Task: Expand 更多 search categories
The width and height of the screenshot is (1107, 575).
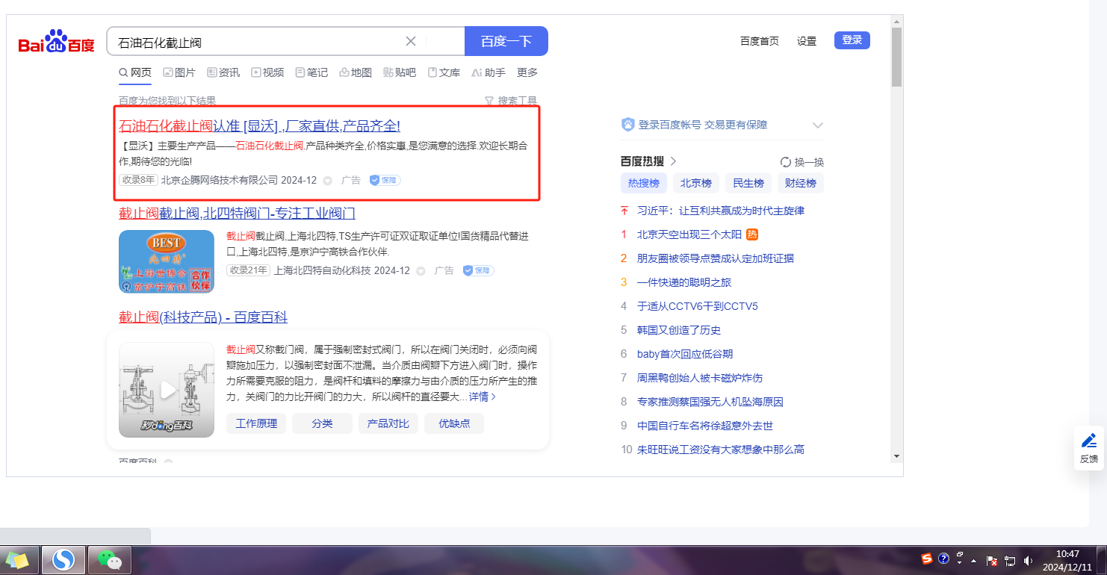Action: pyautogui.click(x=527, y=72)
